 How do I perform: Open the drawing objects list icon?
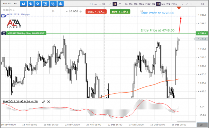[182, 4]
